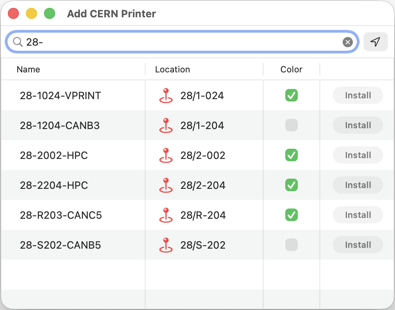Click the map pin for 28/1-024
Image resolution: width=395 pixels, height=310 pixels.
click(x=166, y=96)
